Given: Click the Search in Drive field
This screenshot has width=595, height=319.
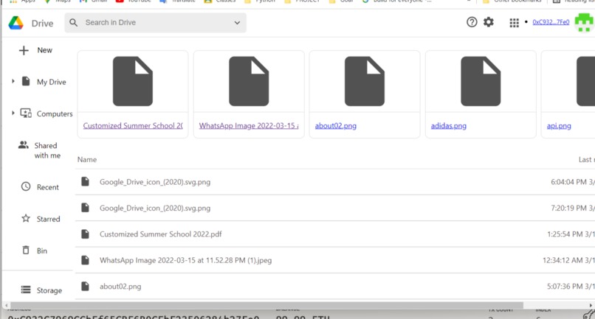Looking at the screenshot, I should 155,23.
